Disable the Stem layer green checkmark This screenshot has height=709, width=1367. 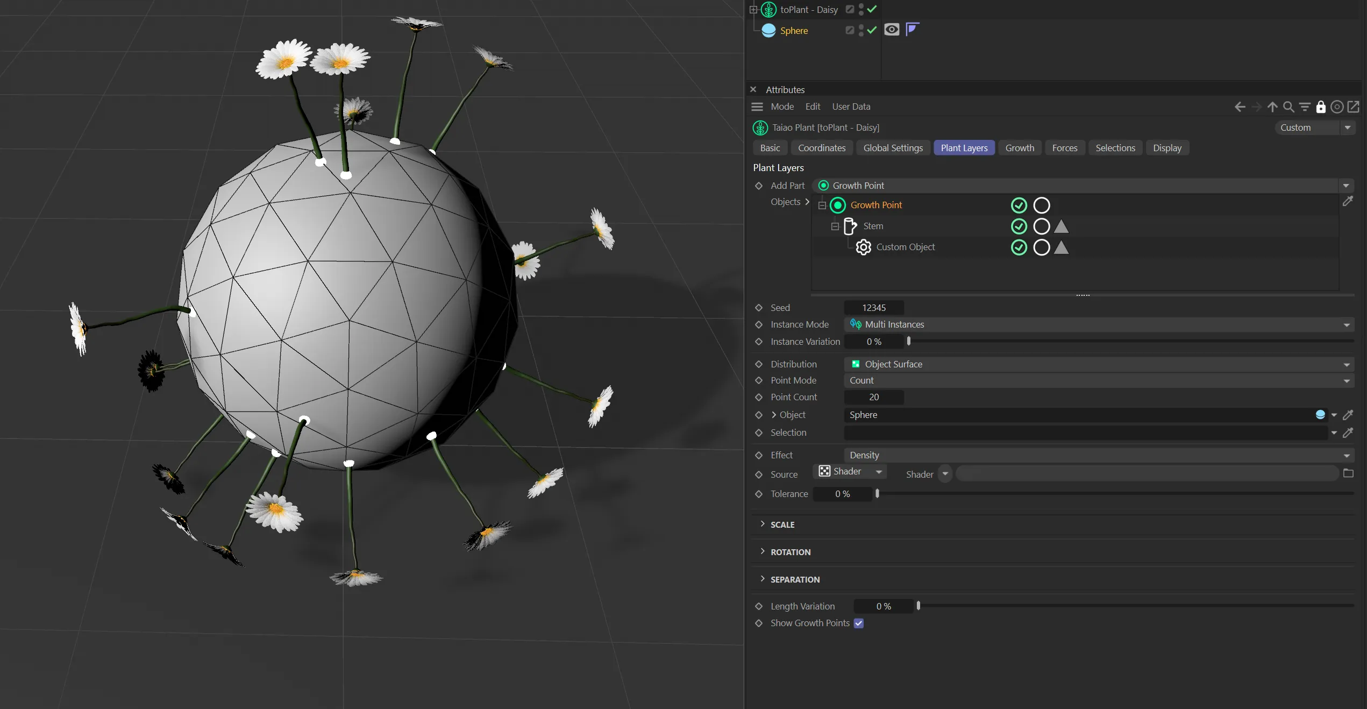tap(1019, 226)
